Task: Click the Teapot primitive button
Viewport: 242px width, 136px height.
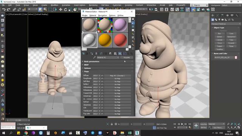Action: coord(219,46)
